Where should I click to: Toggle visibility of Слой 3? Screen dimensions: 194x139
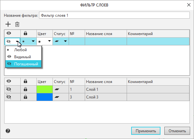click(x=9, y=97)
